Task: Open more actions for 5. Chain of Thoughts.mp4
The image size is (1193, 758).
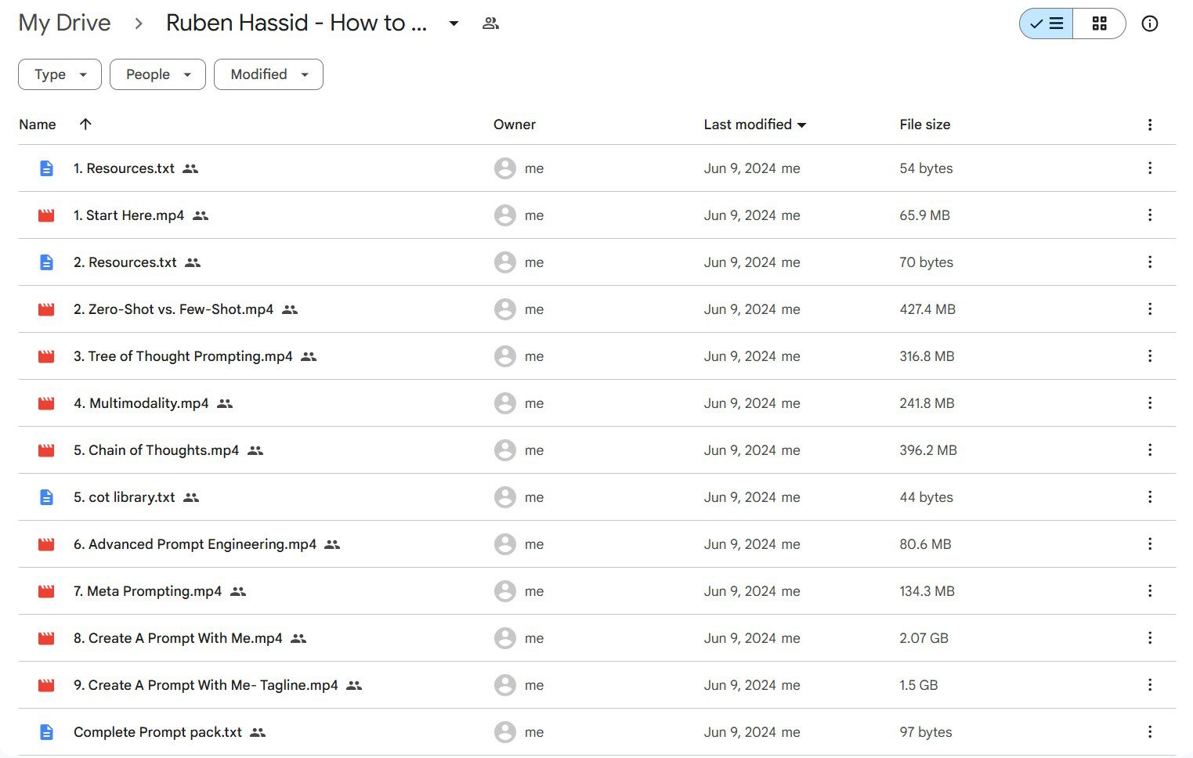Action: click(1149, 450)
